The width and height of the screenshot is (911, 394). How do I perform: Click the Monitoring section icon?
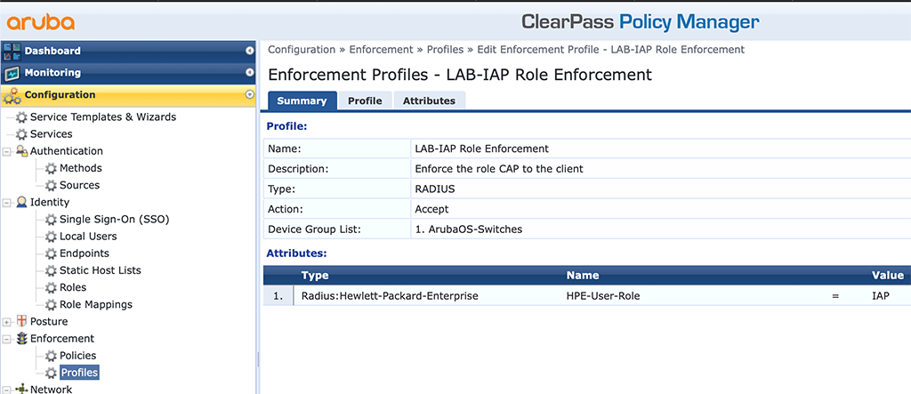coord(12,73)
